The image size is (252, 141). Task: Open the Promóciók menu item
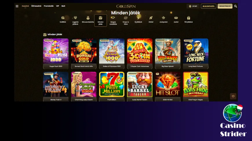[x=49, y=6]
